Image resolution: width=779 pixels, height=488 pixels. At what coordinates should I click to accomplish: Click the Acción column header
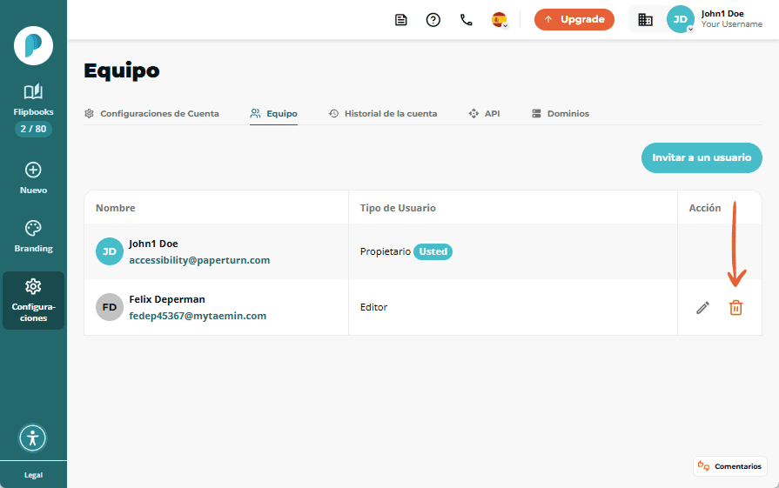pyautogui.click(x=704, y=208)
